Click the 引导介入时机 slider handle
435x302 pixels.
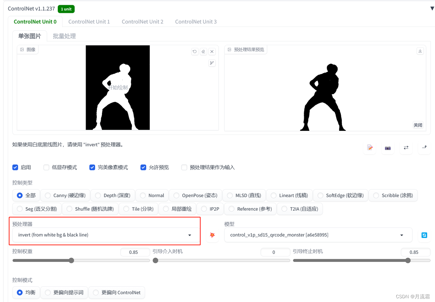[x=155, y=261]
